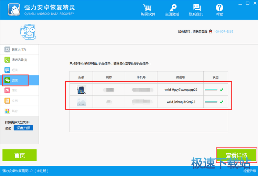The width and height of the screenshot is (258, 176).
Task: Open the 购买软件 shopping cart icon
Action: 148,8
